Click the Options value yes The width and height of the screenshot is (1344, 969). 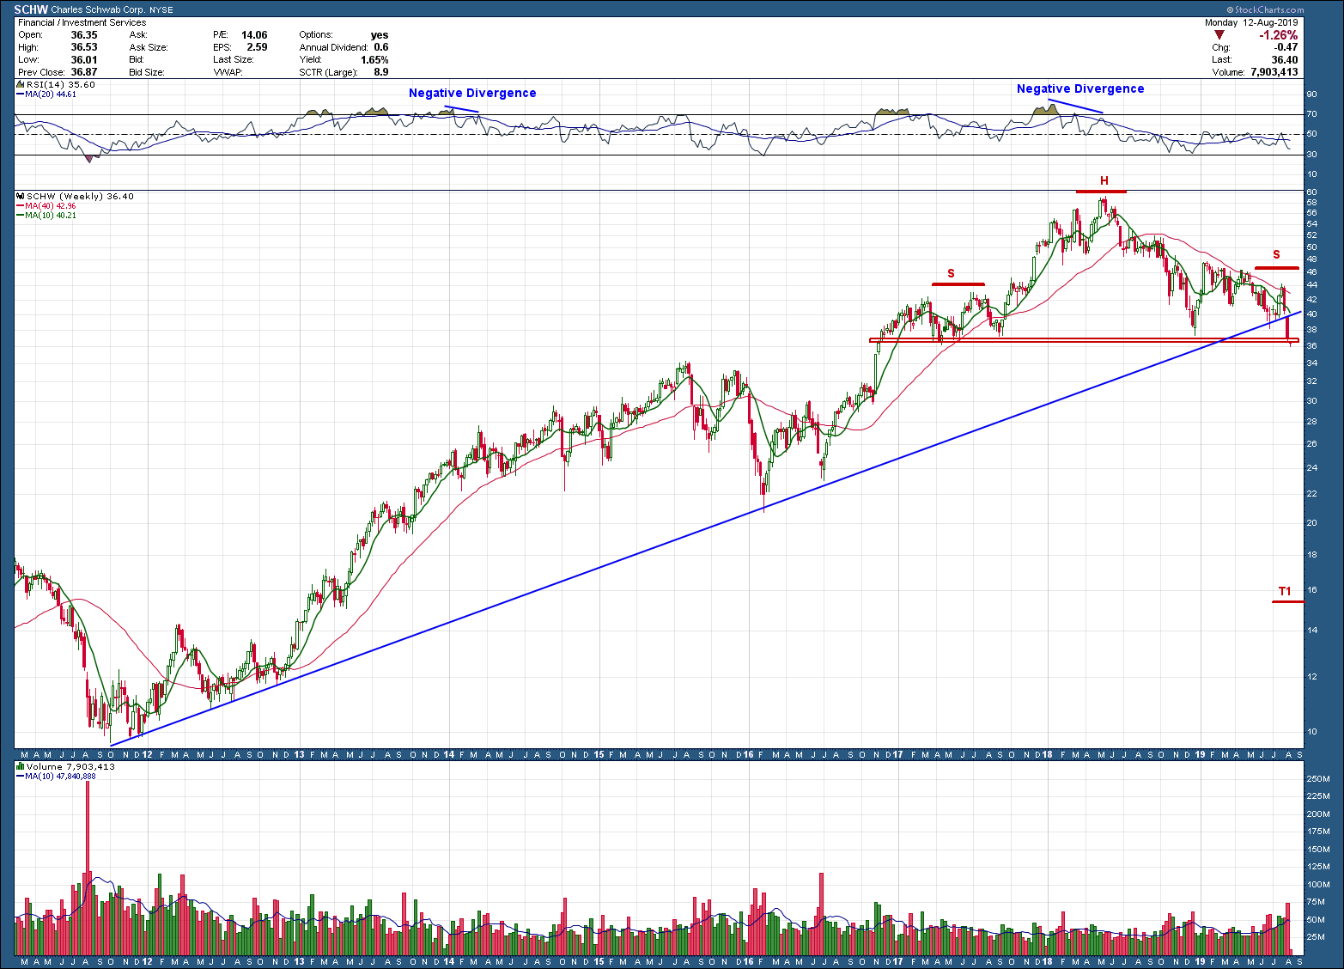click(379, 35)
